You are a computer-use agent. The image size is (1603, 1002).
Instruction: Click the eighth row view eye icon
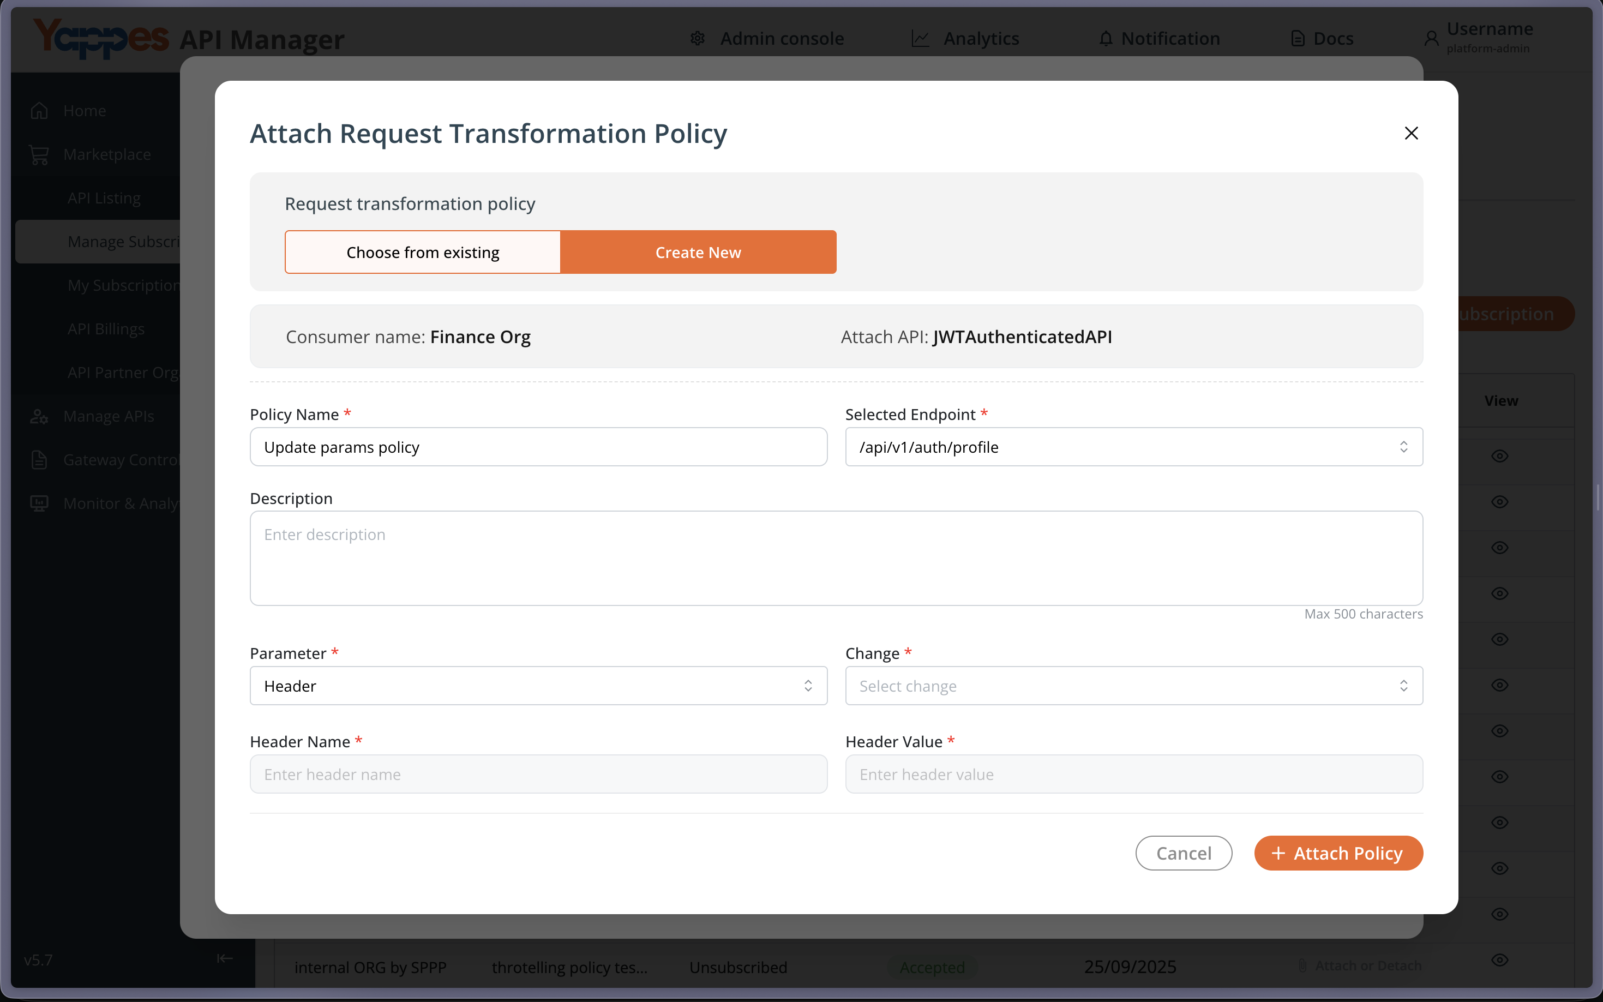1499,776
